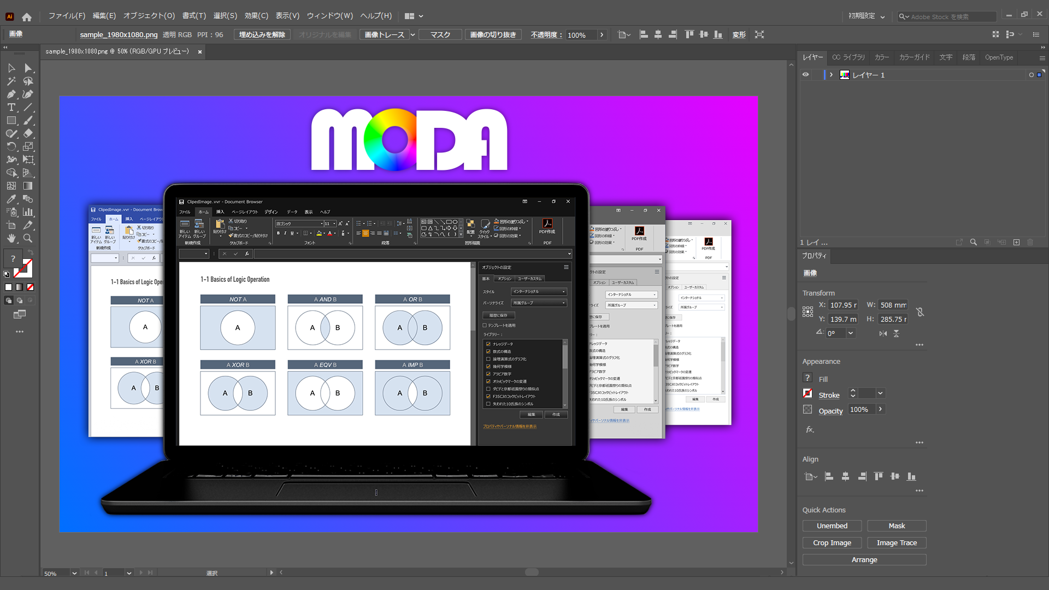Click the Arrange quick action button
The image size is (1049, 590).
click(864, 560)
